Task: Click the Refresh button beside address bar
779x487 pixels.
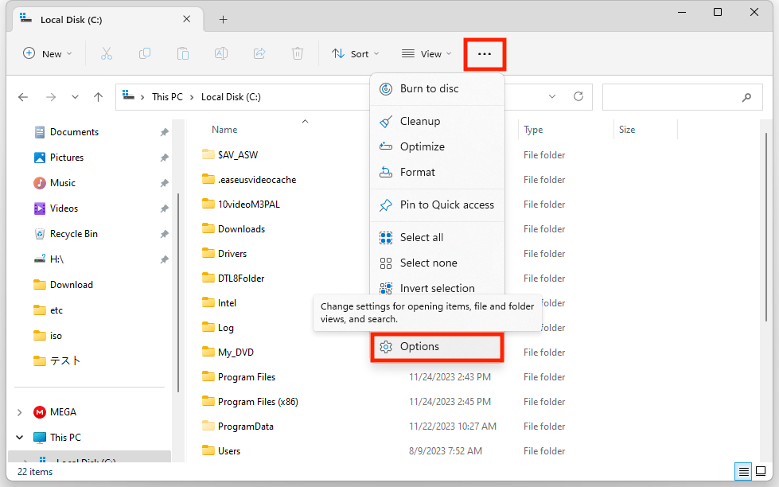Action: (x=578, y=97)
